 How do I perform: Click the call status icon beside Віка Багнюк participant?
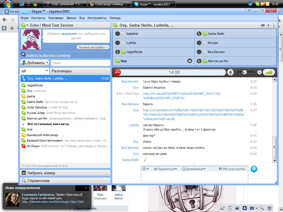(199, 52)
